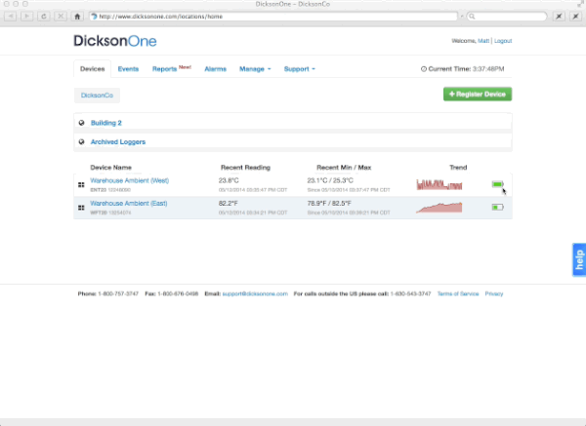Click the low battery icon for Warehouse East
Viewport: 586px width, 426px height.
click(497, 207)
